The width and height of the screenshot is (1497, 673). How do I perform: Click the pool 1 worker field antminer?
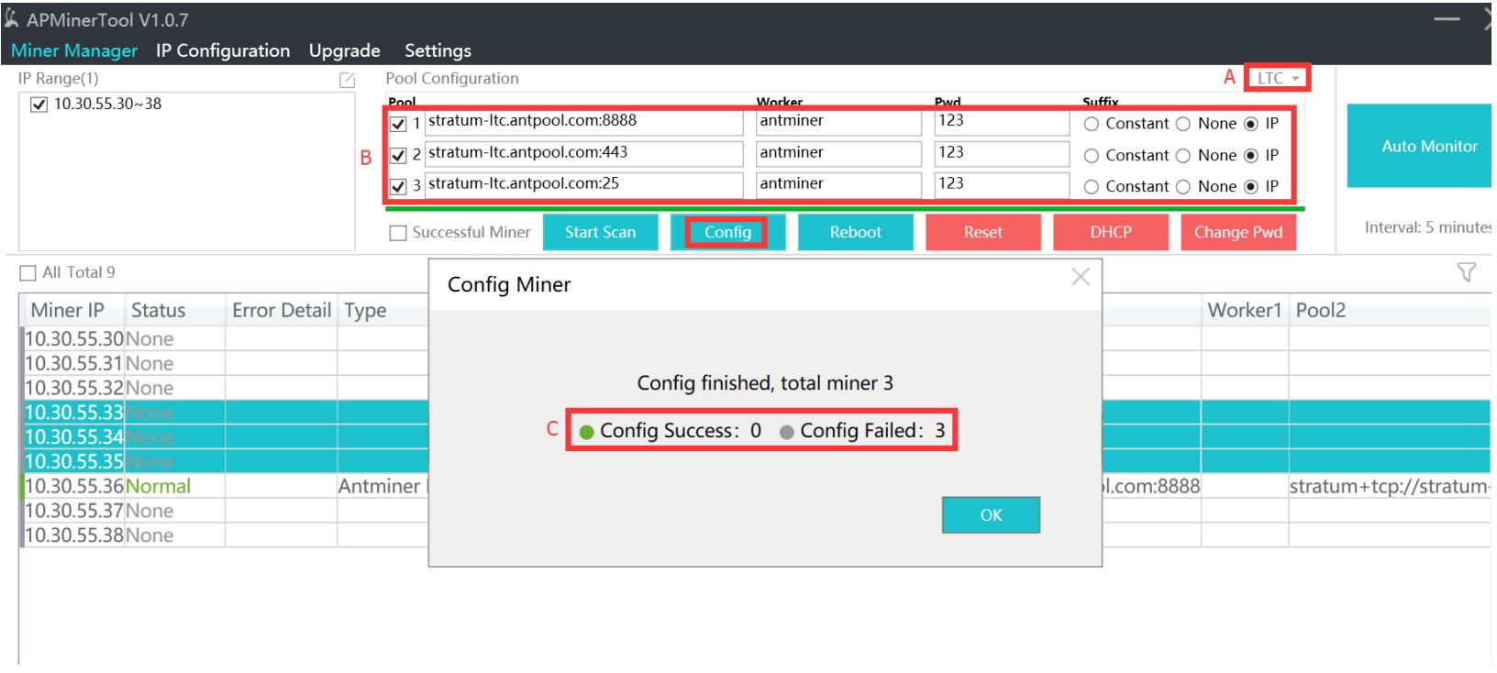(x=838, y=122)
